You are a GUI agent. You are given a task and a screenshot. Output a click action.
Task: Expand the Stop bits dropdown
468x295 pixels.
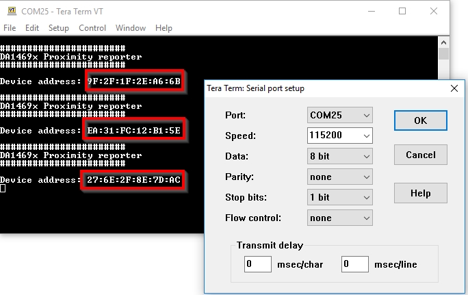tap(339, 197)
